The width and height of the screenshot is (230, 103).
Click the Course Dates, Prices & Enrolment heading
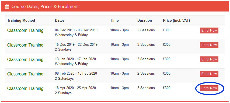45,7
